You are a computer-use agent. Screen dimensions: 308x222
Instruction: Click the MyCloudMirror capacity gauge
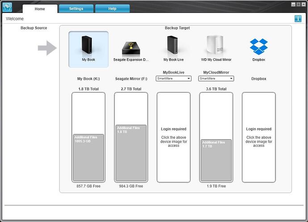click(x=216, y=137)
